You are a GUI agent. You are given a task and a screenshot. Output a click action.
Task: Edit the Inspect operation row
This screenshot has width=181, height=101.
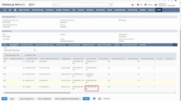[5, 87]
